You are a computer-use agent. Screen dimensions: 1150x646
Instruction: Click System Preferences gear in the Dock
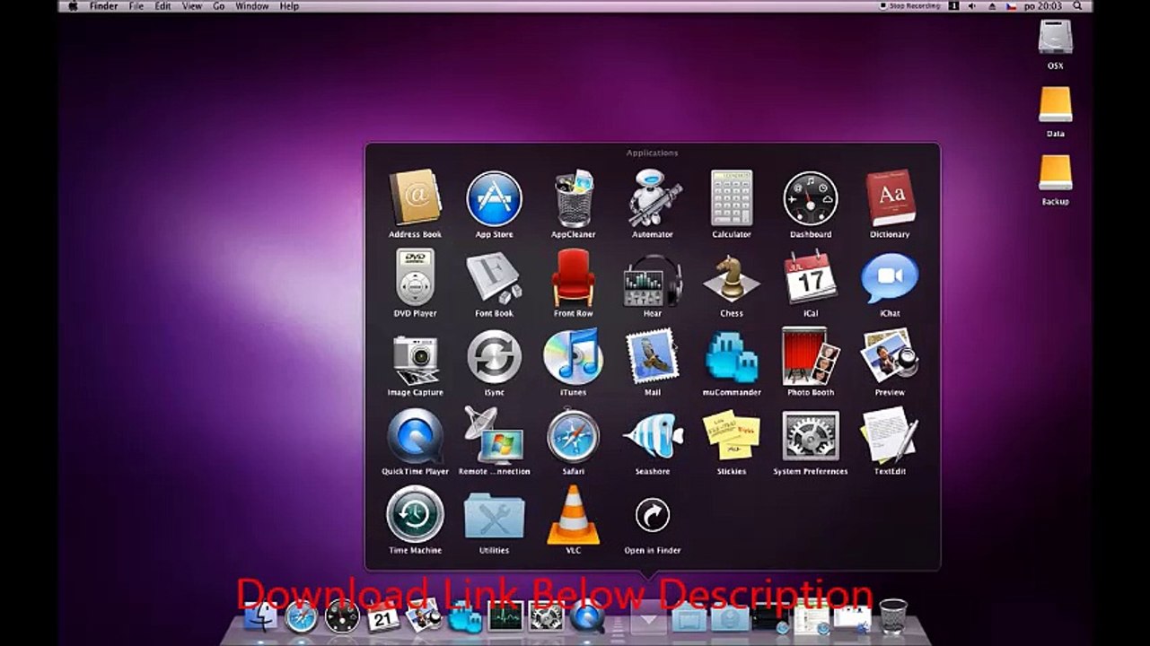[546, 616]
